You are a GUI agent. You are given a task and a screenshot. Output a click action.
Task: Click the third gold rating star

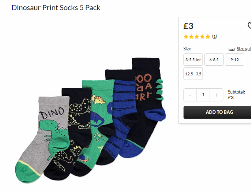(197, 37)
